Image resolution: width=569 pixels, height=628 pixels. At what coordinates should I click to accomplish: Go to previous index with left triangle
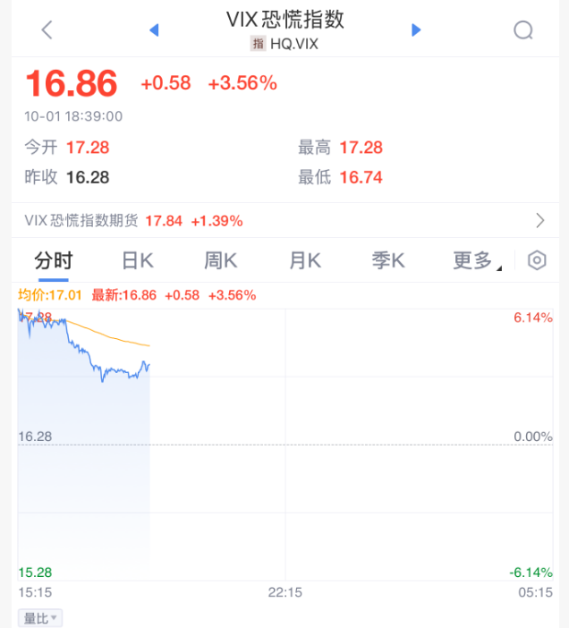[154, 30]
